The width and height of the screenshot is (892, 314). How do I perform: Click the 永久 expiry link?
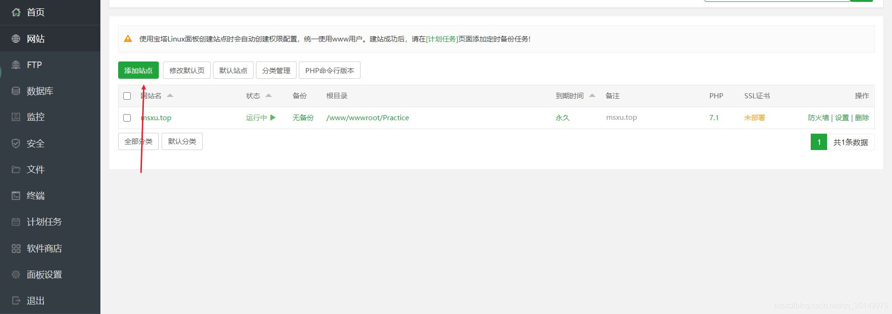(x=562, y=117)
